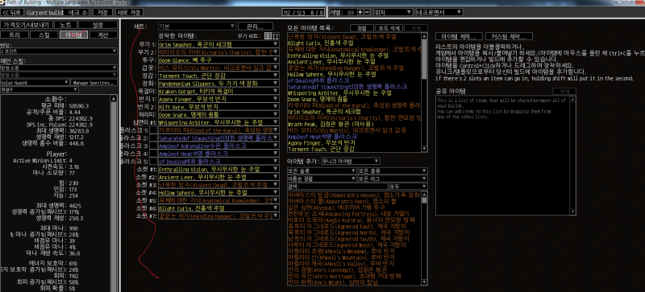Image resolution: width=645 pixels, height=292 pixels.
Task: Open the 네크로맨서 ascendancy dropdown
Action: (x=439, y=12)
